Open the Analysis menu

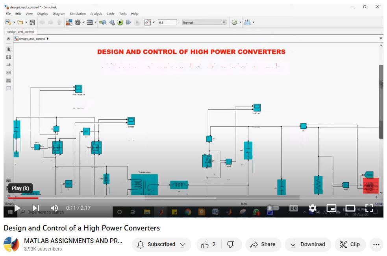(x=96, y=14)
